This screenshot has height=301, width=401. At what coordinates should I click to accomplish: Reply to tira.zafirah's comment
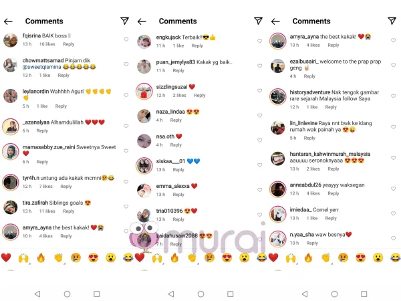click(69, 211)
